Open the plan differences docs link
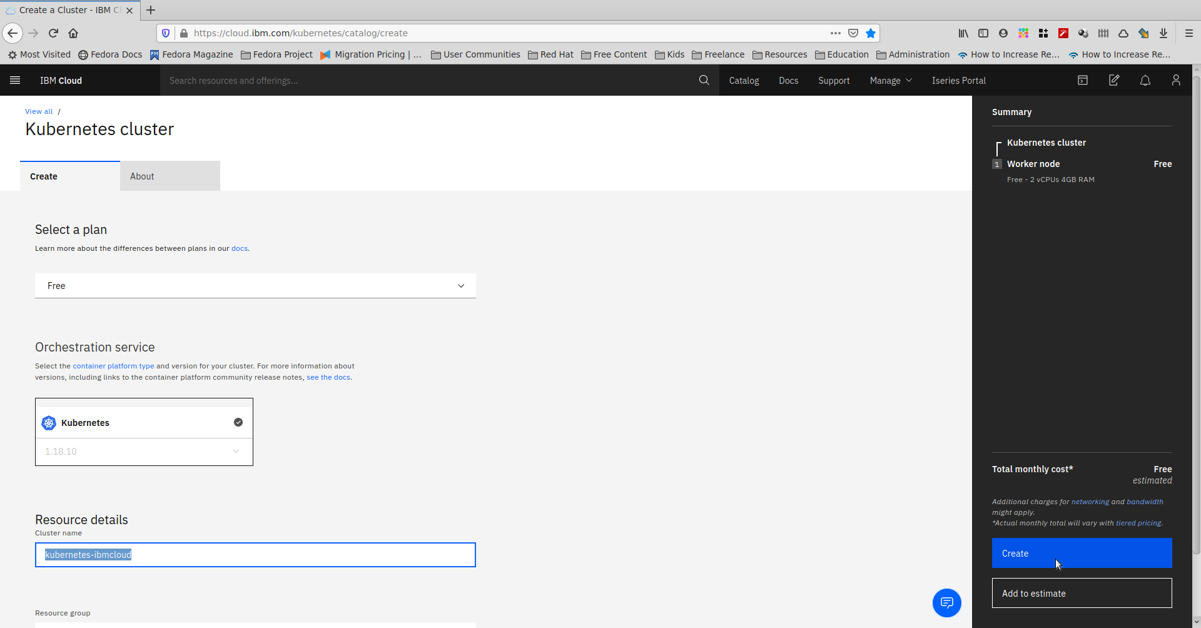Viewport: 1201px width, 628px height. point(240,248)
